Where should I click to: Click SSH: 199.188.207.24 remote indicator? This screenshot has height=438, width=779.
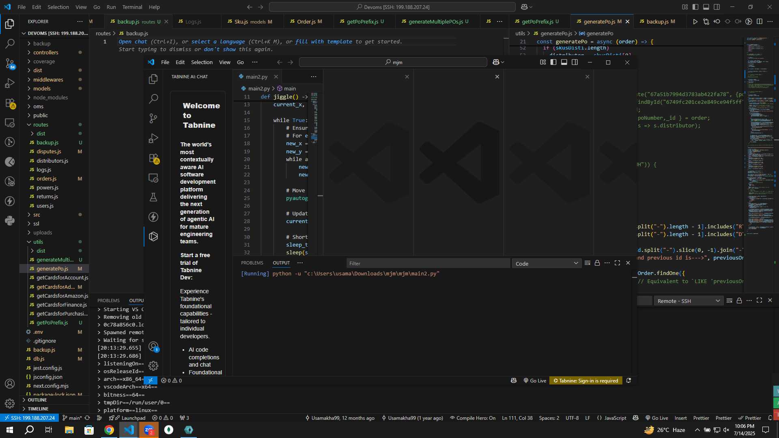click(30, 418)
